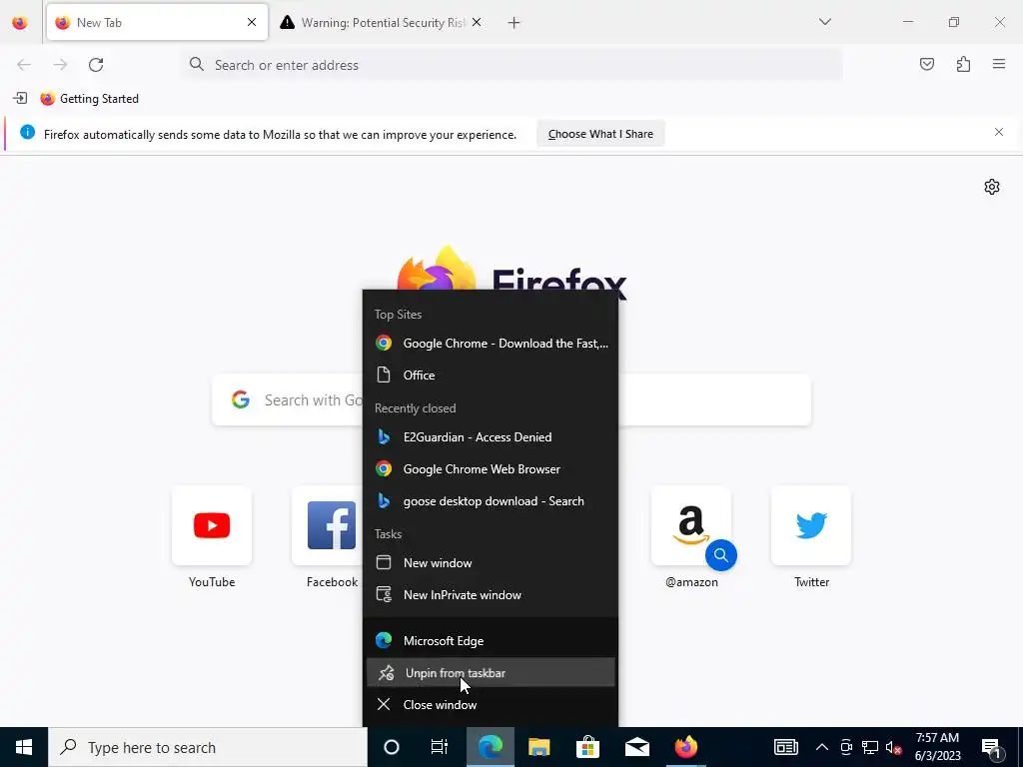Go forward with the forward arrow
1023x767 pixels.
[60, 65]
